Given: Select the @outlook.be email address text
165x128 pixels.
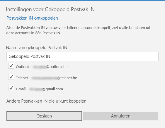Looking at the screenshot, I should coord(50,67).
